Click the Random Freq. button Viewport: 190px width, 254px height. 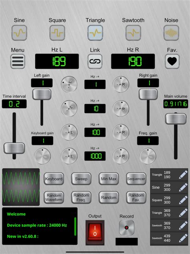click(x=81, y=197)
